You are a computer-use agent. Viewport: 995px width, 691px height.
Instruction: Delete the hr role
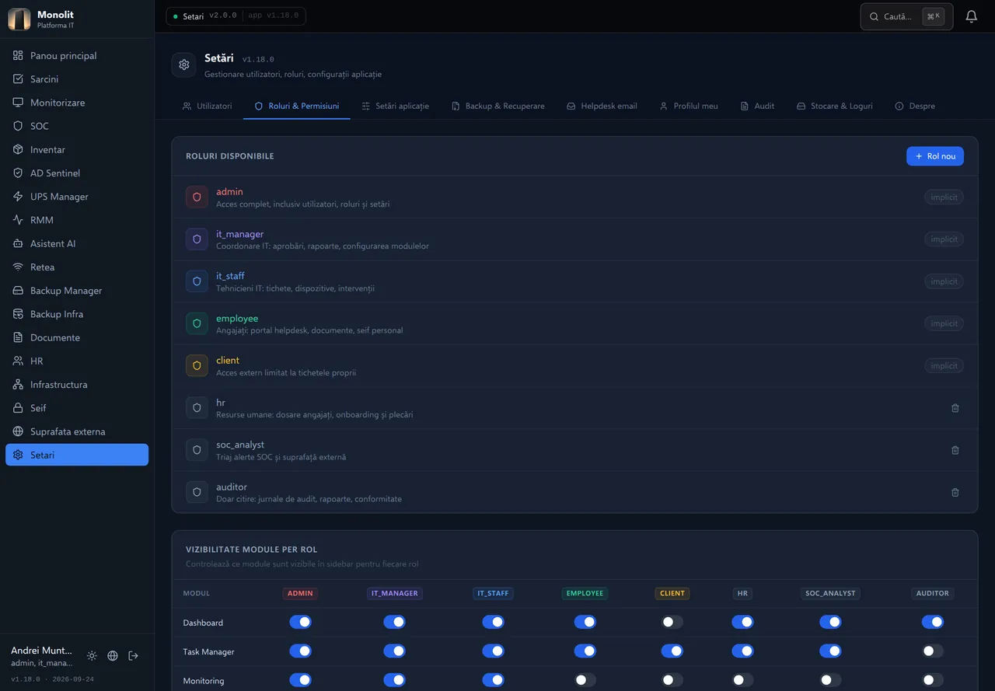click(955, 408)
